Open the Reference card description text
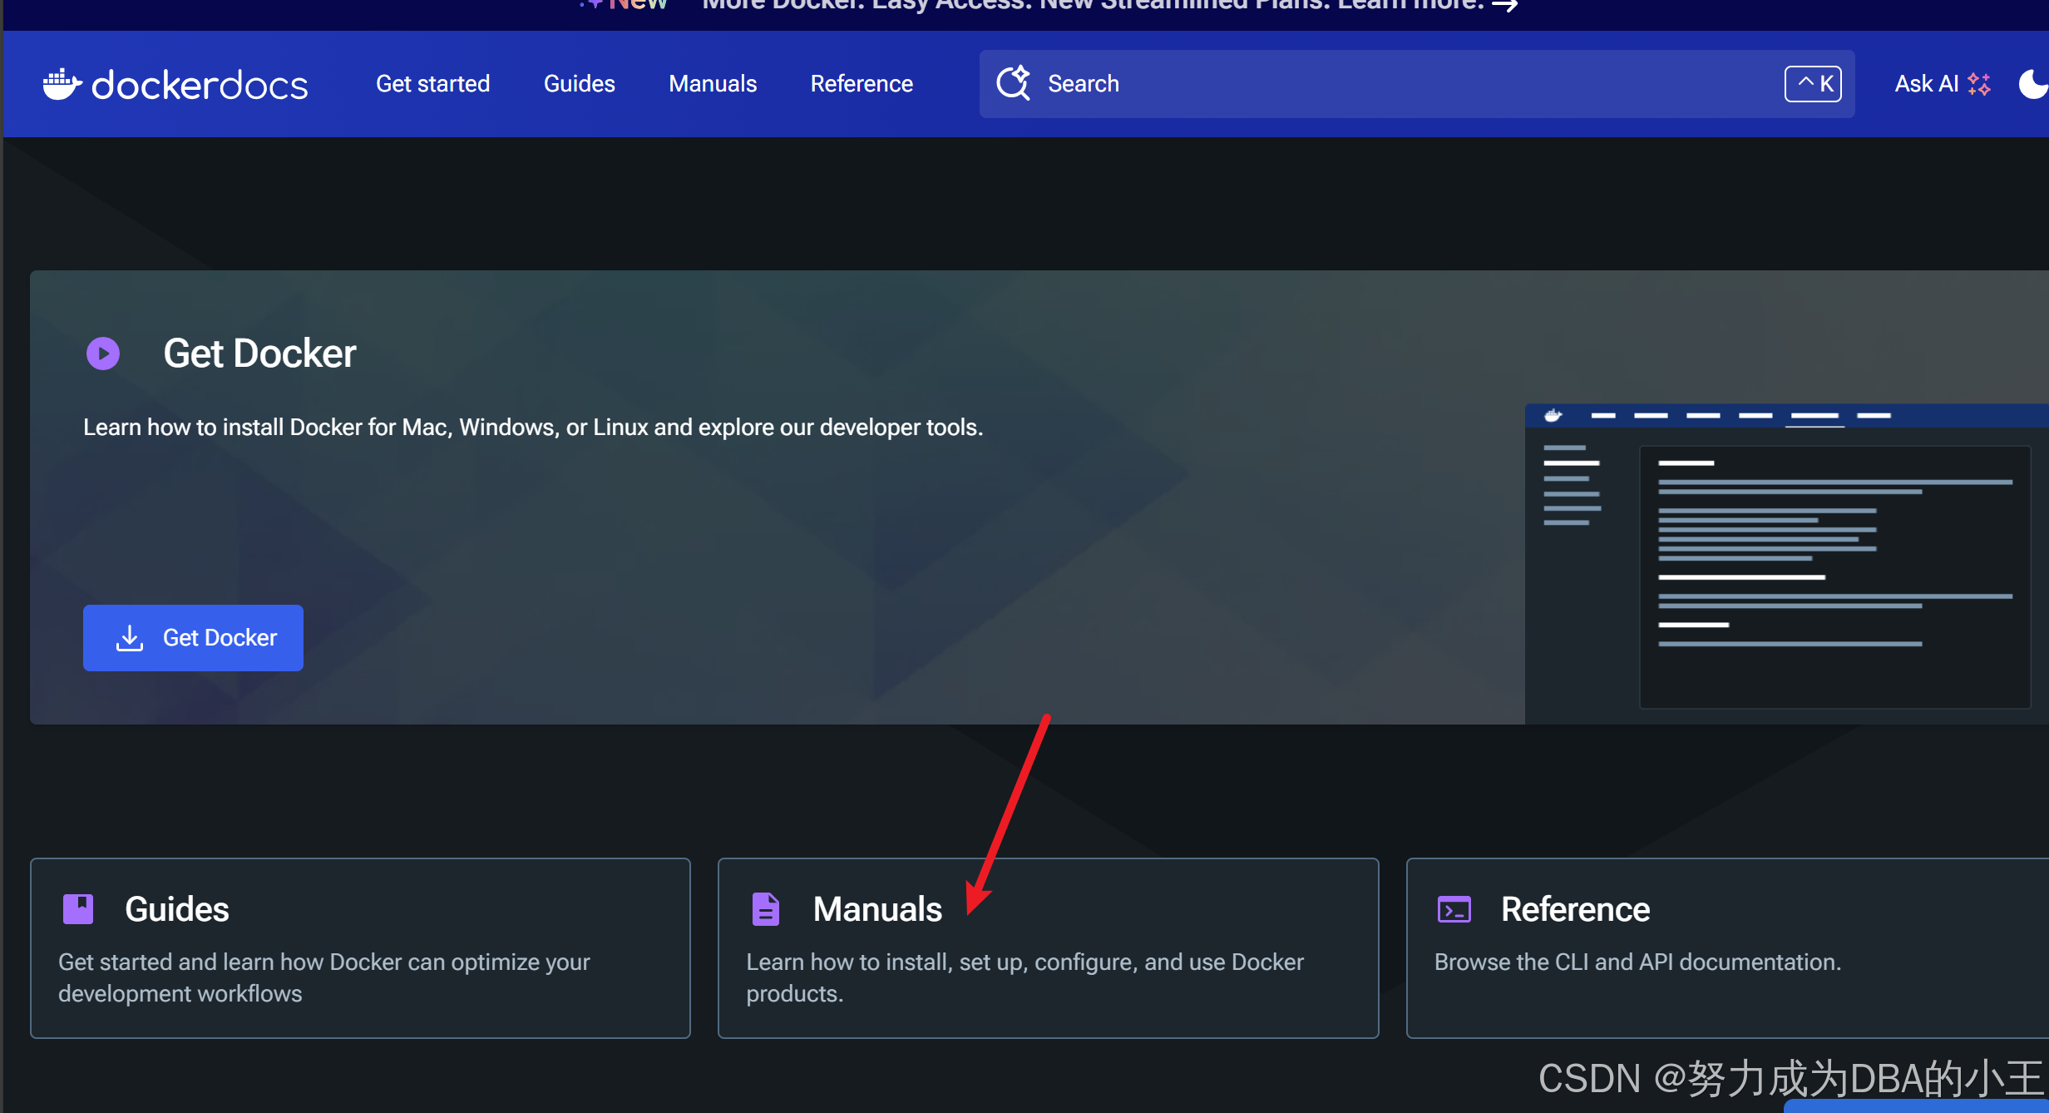Image resolution: width=2049 pixels, height=1113 pixels. click(1637, 962)
